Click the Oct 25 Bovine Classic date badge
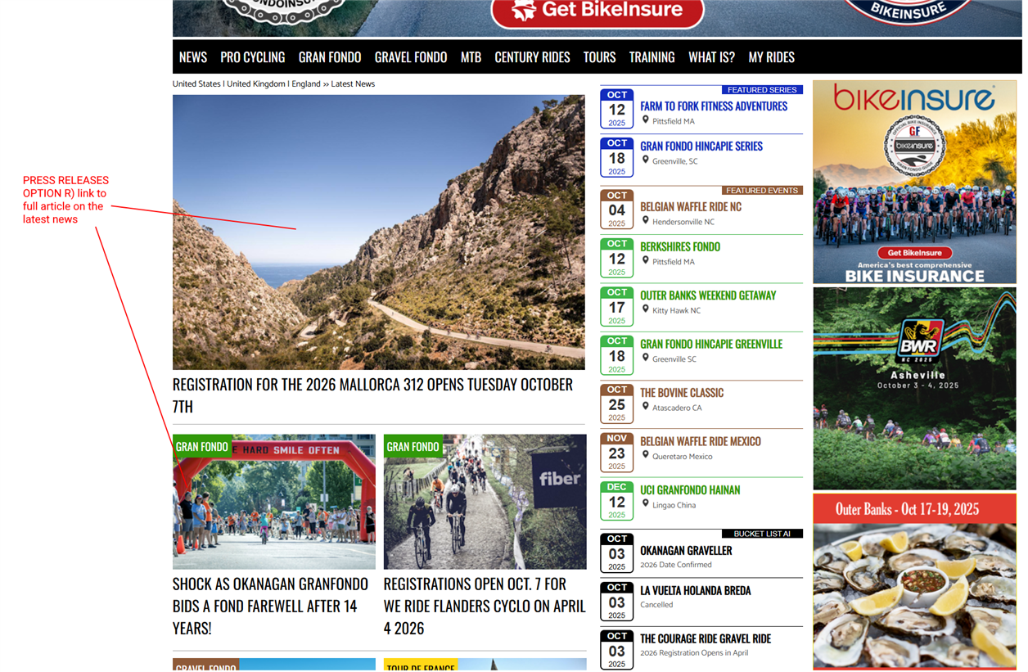1028x672 pixels. click(616, 404)
